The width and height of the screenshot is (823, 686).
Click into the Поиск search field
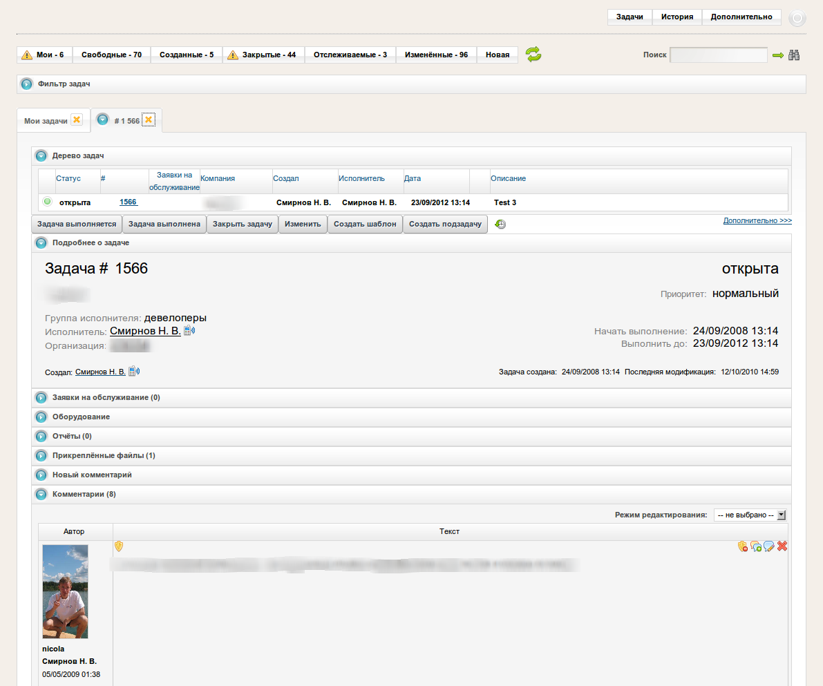tap(718, 55)
